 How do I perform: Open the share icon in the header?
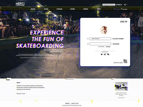pos(125,5)
